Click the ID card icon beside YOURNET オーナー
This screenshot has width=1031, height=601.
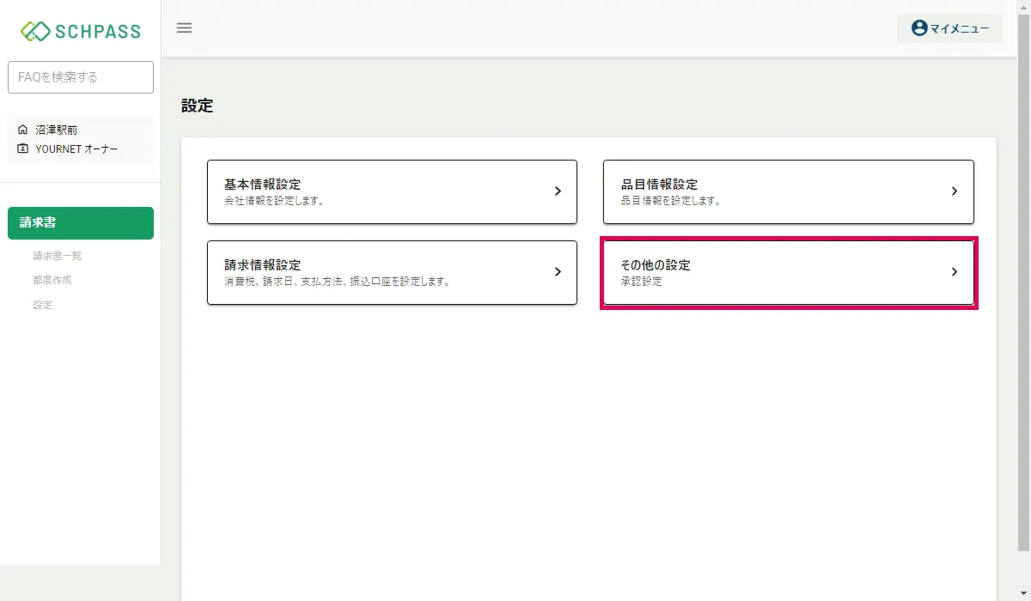(x=23, y=149)
